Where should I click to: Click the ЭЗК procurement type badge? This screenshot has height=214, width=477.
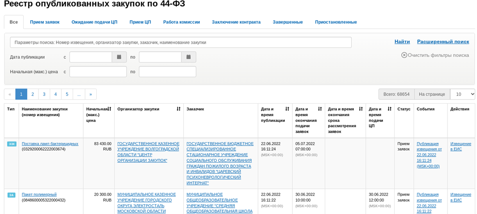point(12,144)
